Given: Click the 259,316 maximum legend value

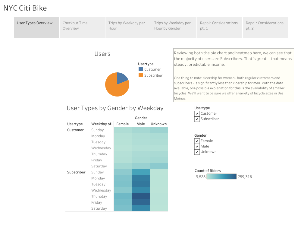Looking at the screenshot, I should point(245,177).
